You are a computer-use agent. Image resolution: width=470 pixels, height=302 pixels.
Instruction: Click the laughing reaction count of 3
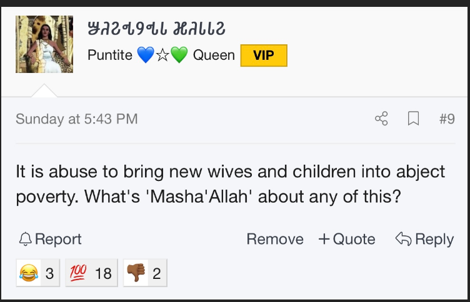click(50, 273)
